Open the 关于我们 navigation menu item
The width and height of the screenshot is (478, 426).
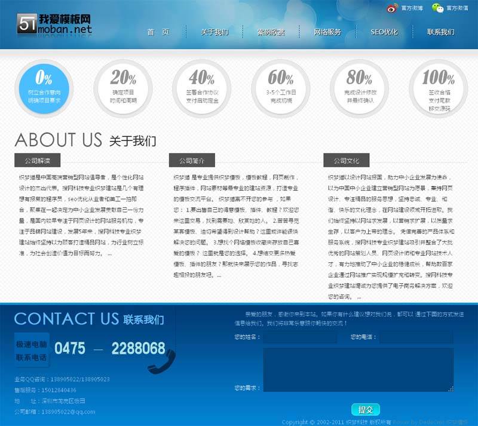pyautogui.click(x=215, y=32)
